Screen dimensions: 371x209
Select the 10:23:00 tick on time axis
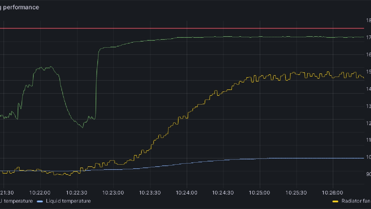tap(113, 192)
